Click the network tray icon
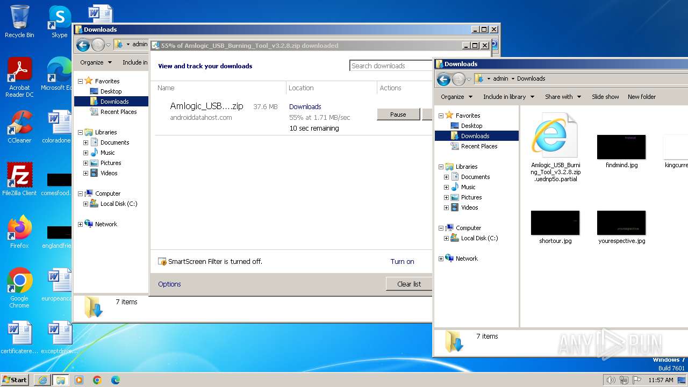688x387 pixels. (623, 380)
